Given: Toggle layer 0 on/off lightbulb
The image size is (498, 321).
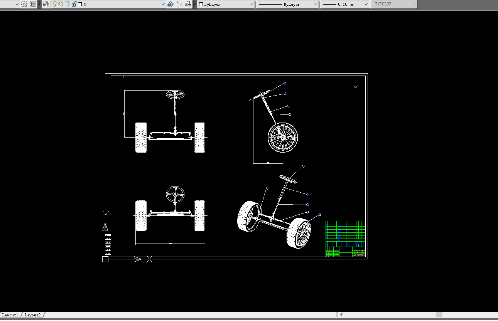Looking at the screenshot, I should tap(55, 4).
